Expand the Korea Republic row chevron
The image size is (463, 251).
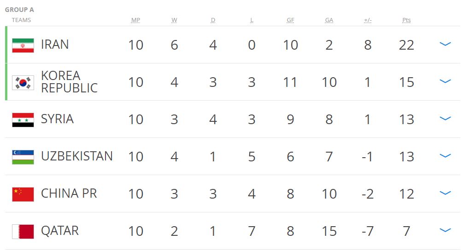pyautogui.click(x=445, y=82)
